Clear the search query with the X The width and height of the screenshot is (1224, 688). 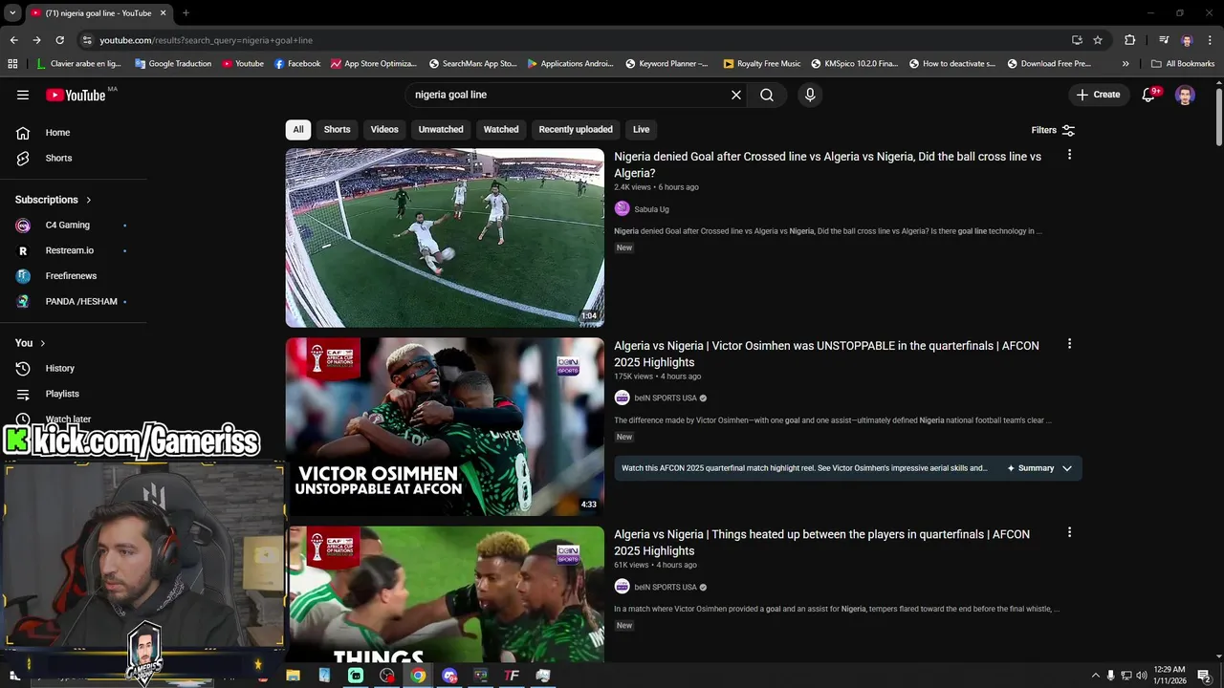(x=736, y=95)
